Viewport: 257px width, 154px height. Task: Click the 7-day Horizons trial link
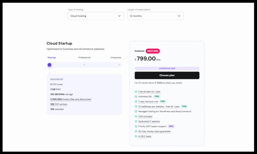point(148,101)
